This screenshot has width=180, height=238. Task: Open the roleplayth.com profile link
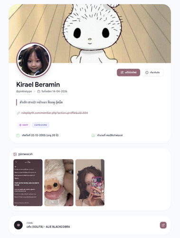point(55,113)
